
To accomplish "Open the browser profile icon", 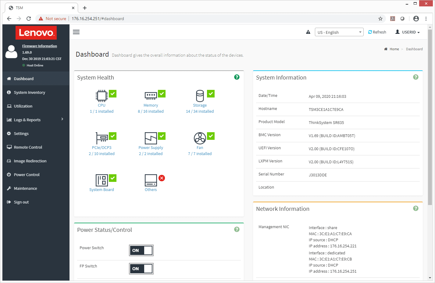I will pos(416,19).
